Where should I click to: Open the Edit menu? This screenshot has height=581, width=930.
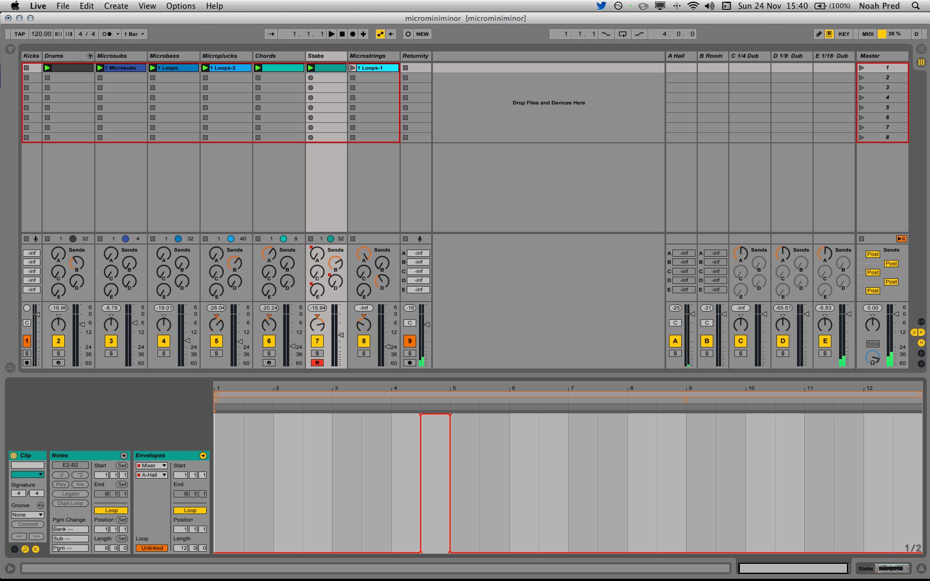point(86,6)
